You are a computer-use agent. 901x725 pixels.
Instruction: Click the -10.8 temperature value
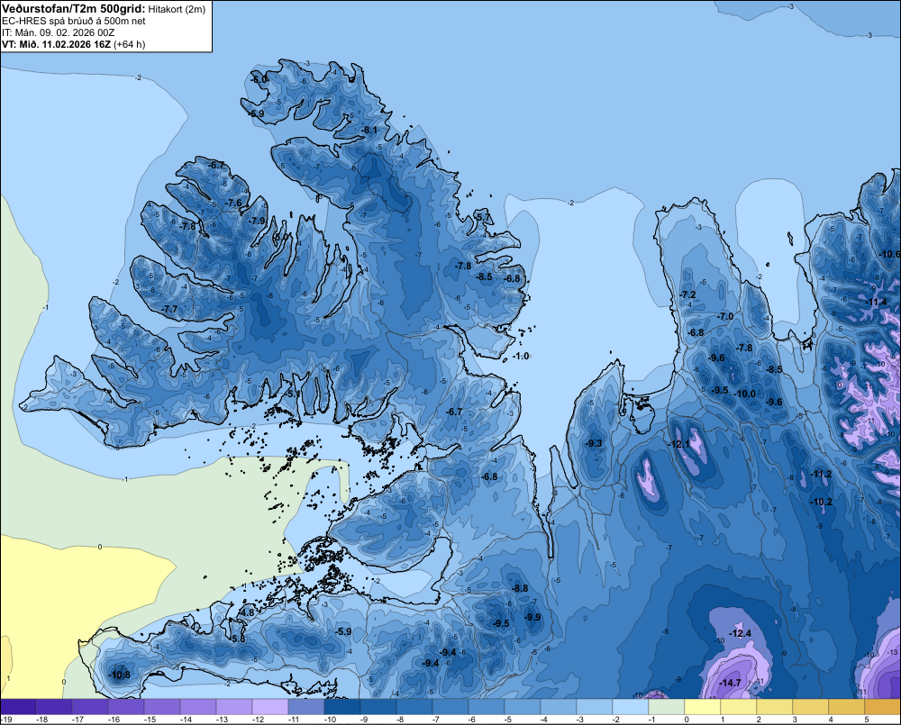pyautogui.click(x=120, y=675)
